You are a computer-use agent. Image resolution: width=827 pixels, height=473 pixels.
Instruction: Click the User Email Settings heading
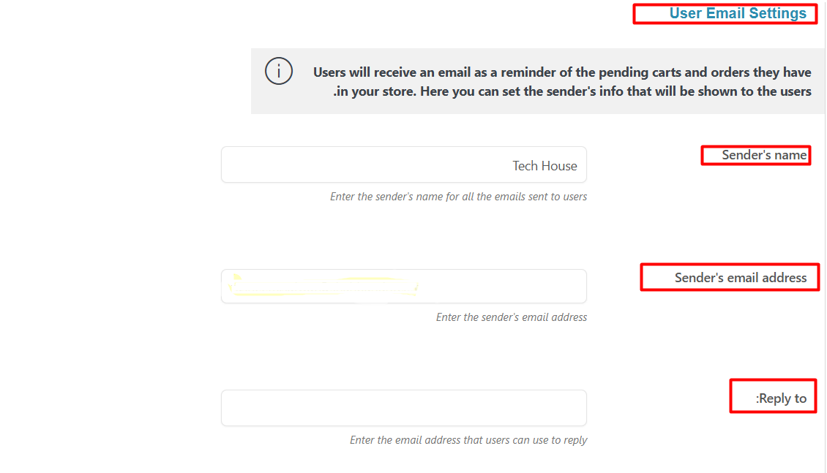[738, 13]
